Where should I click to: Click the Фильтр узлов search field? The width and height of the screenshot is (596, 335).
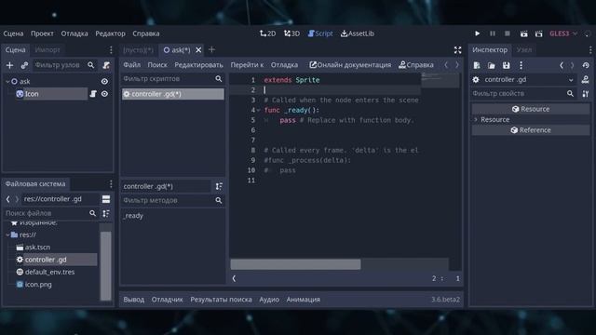click(63, 65)
